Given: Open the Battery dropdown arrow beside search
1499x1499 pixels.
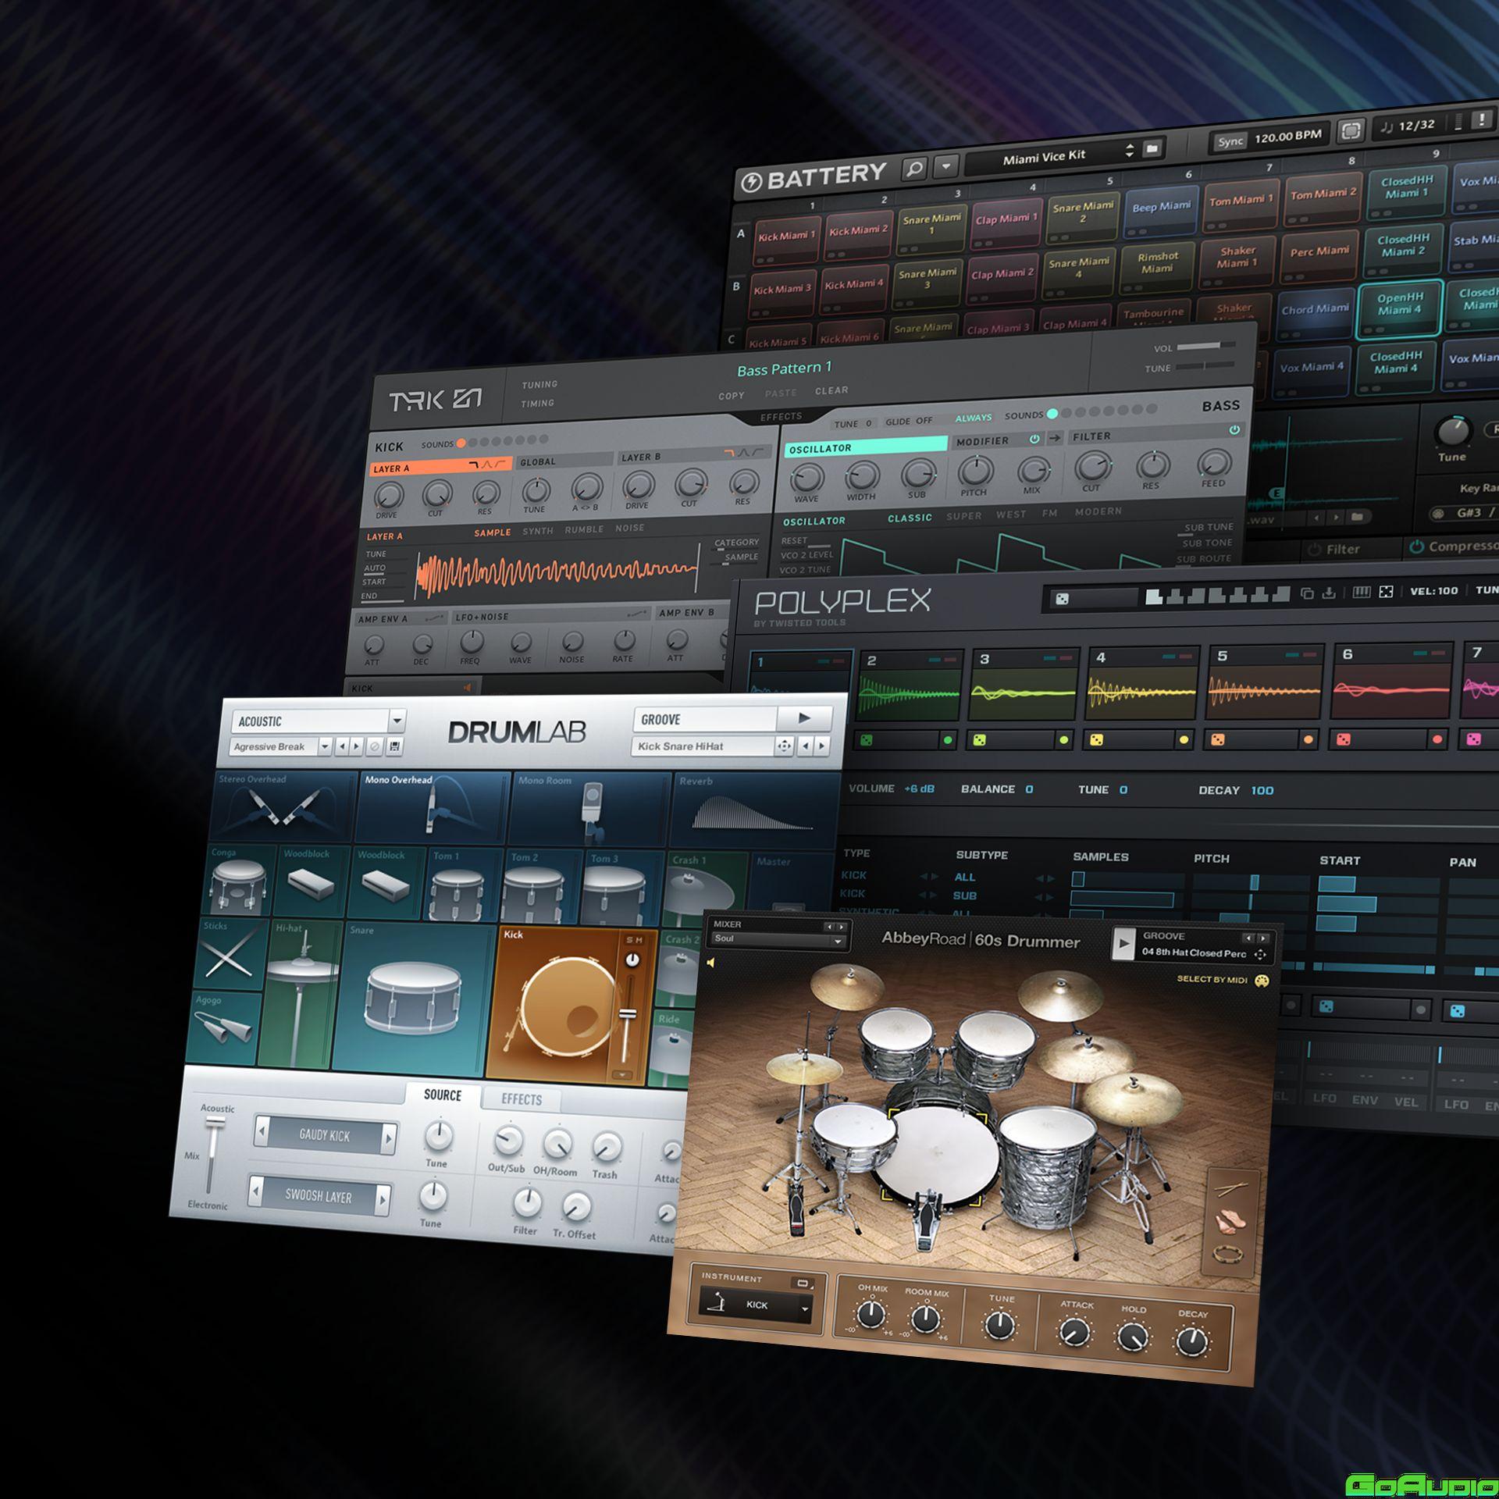Looking at the screenshot, I should (946, 166).
